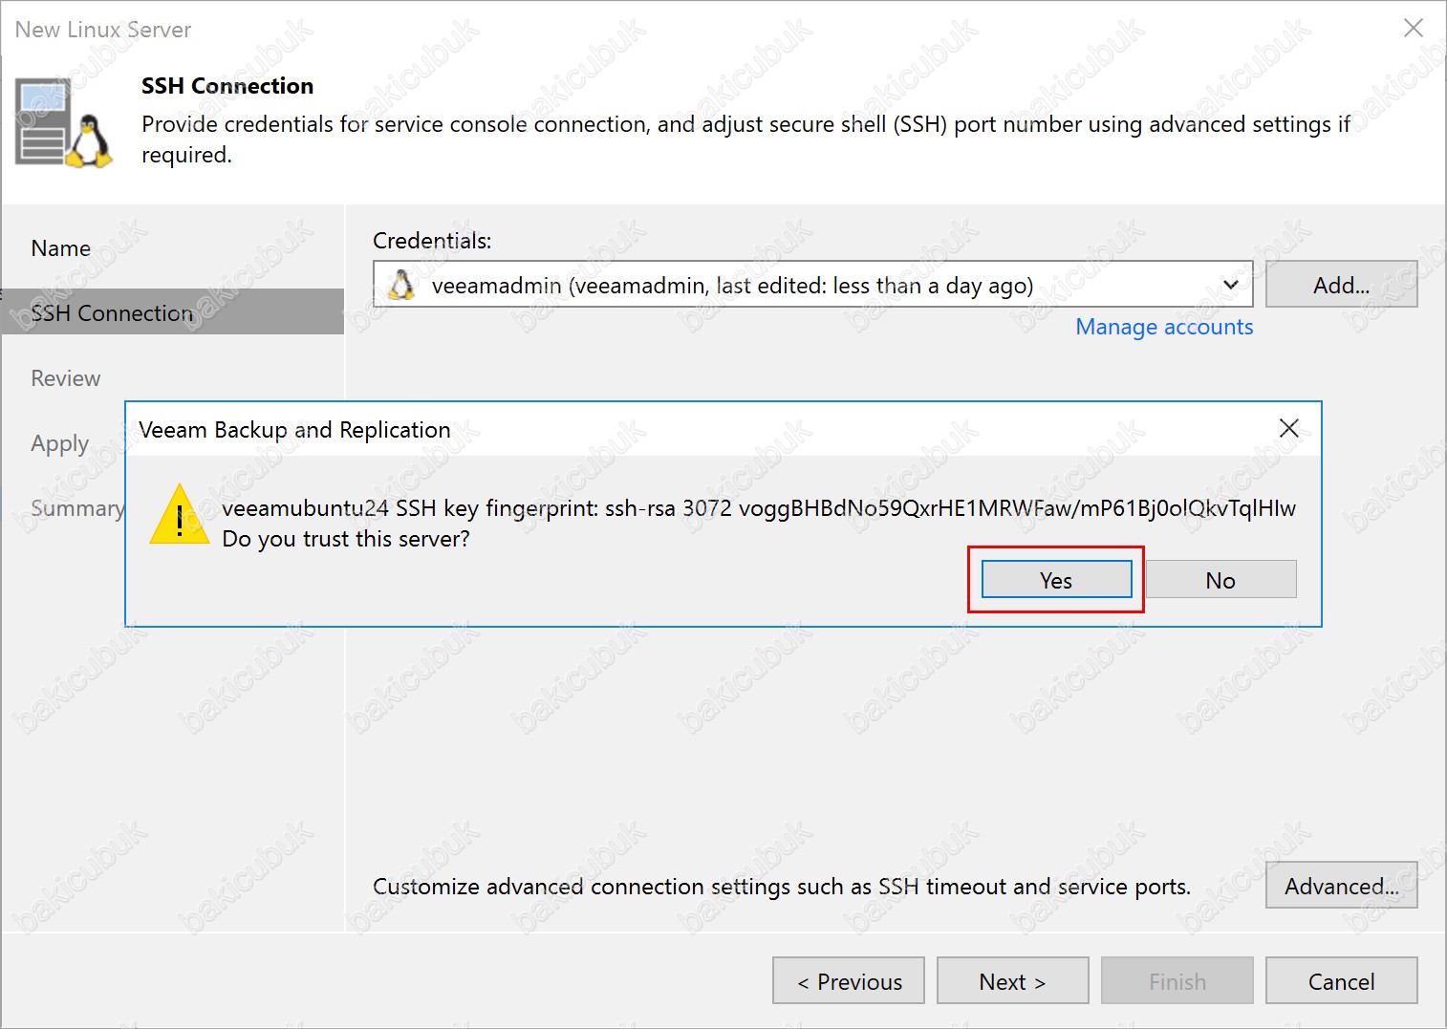Confirm trust by clicking Yes
Screen dimensions: 1447x1029
(1056, 580)
